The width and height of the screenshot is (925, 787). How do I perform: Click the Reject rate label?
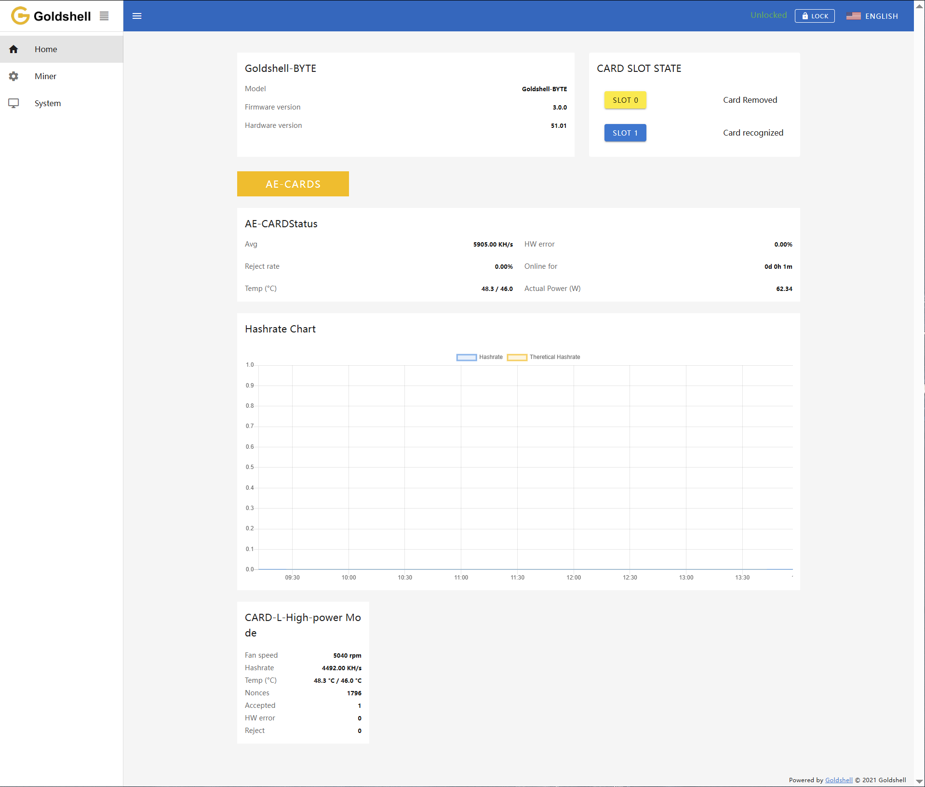click(262, 266)
